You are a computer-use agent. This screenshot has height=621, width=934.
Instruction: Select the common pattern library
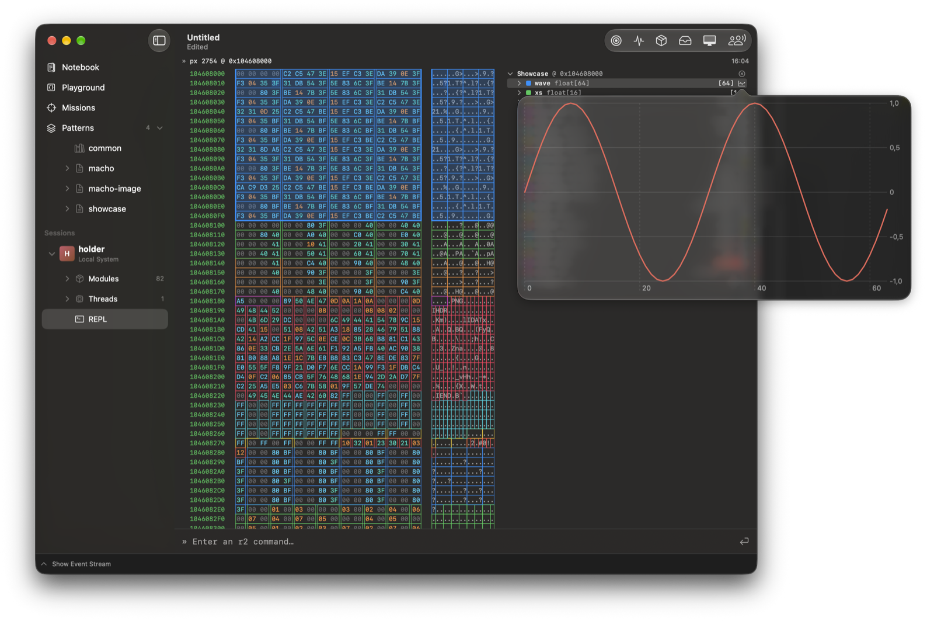coord(104,148)
